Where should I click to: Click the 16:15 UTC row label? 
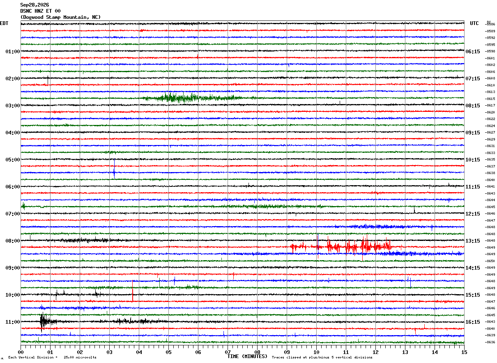tap(473, 322)
